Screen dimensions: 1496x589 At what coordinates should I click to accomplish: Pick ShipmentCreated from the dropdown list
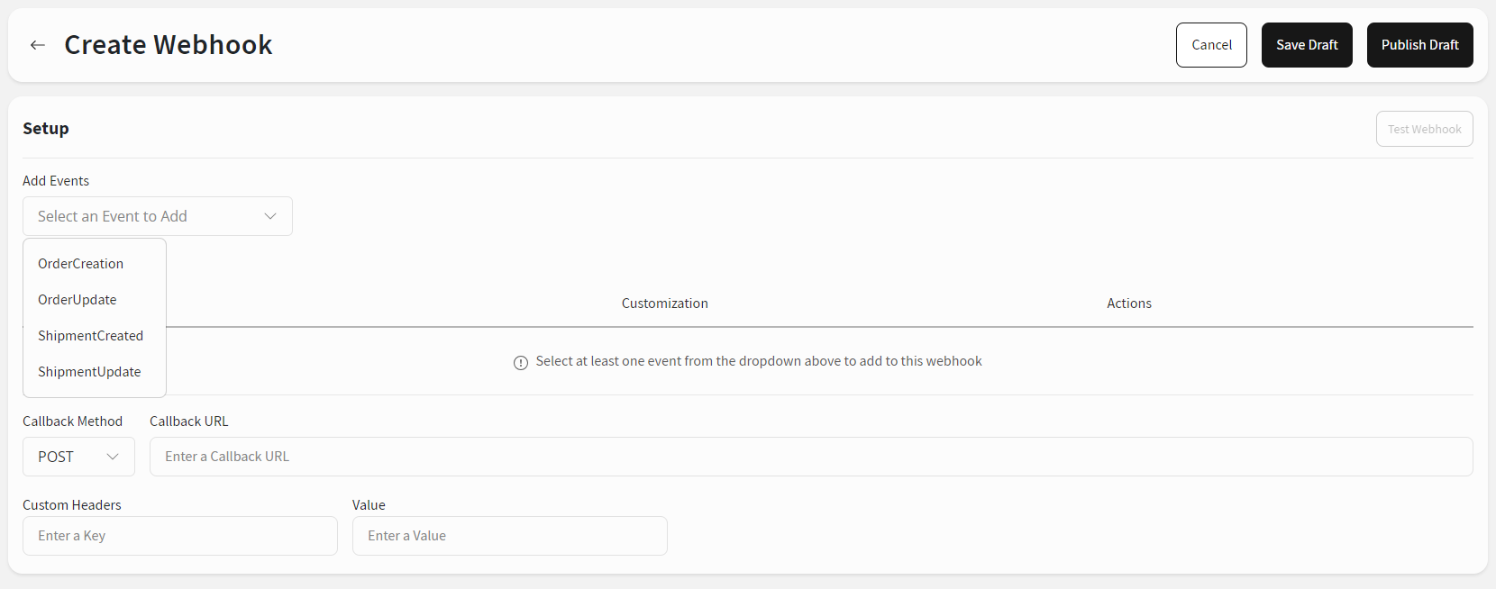click(x=91, y=336)
